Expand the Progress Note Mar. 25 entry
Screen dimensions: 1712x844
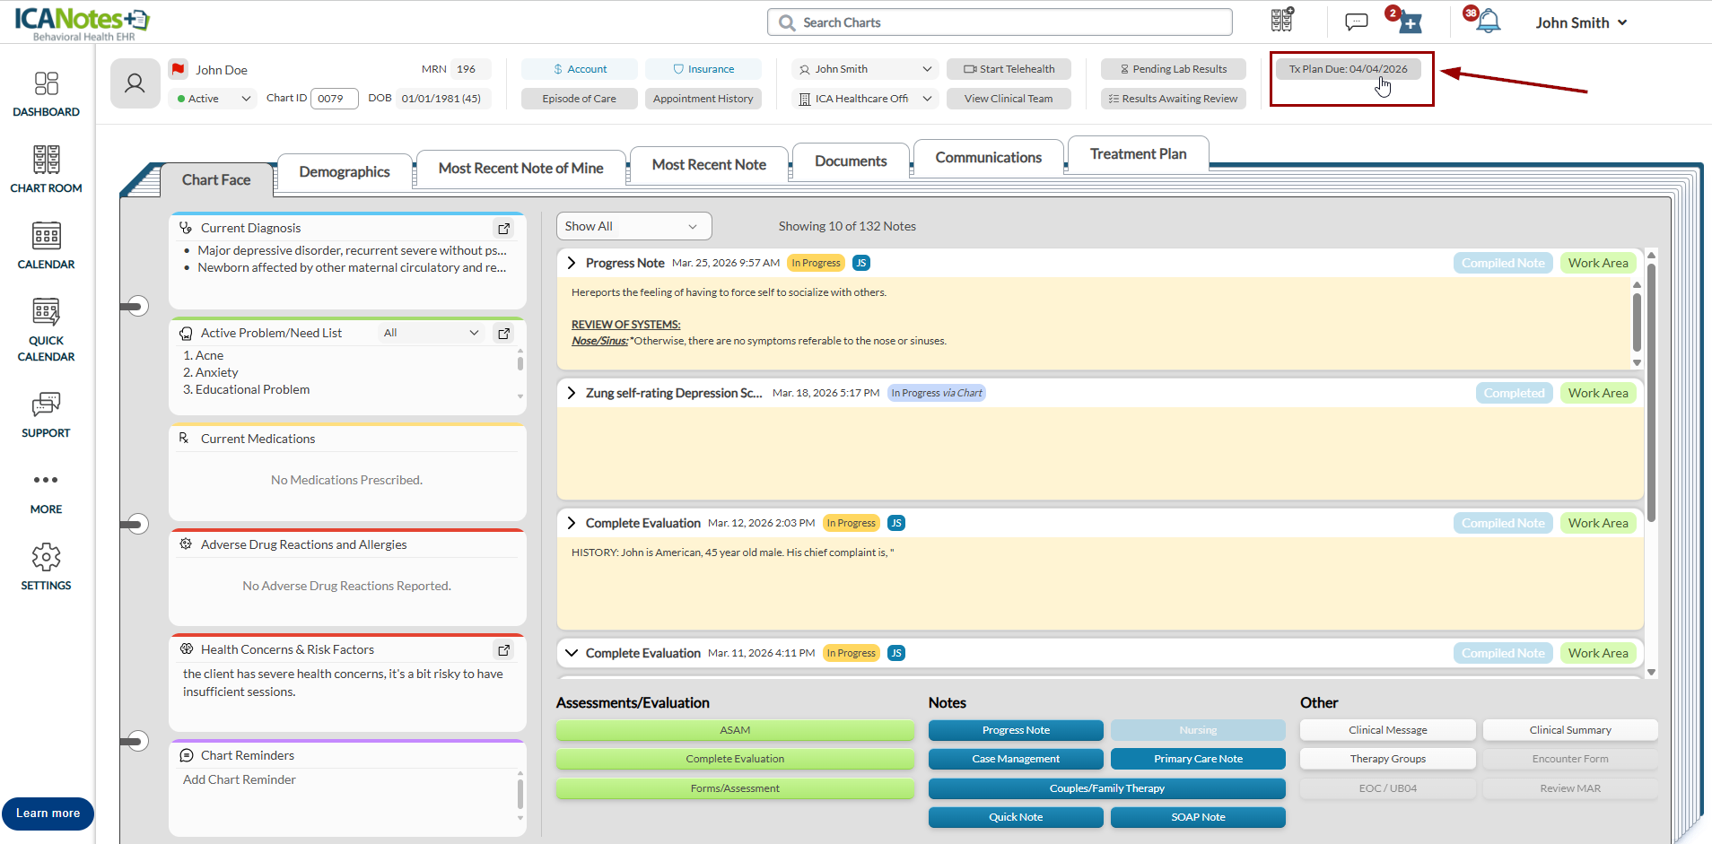tap(572, 263)
